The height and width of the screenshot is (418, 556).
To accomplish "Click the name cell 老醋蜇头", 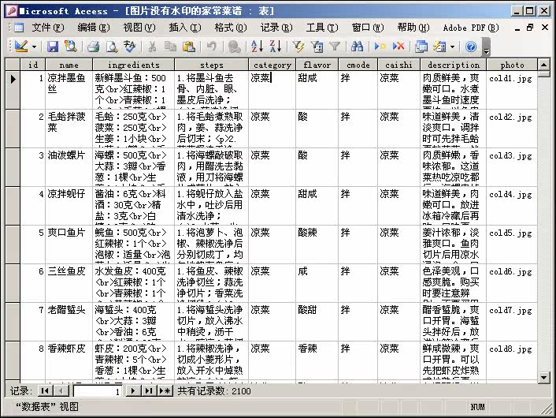I will [69, 322].
